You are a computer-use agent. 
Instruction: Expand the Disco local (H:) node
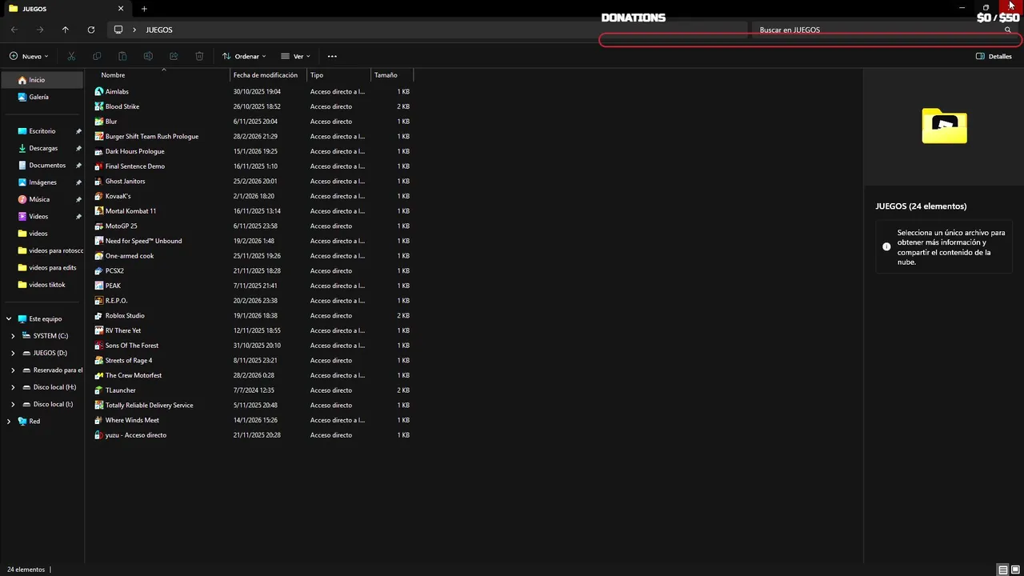click(13, 387)
